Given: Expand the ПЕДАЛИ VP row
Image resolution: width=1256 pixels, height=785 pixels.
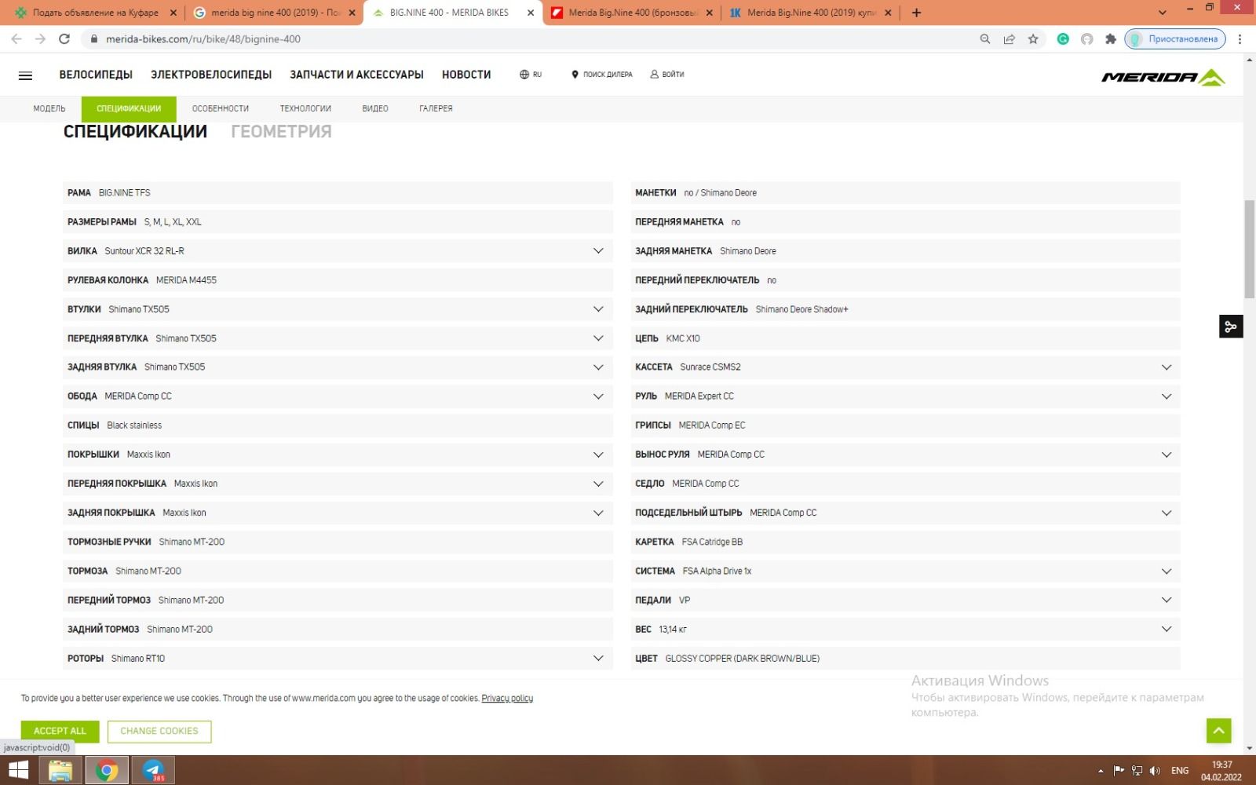Looking at the screenshot, I should [x=905, y=601].
